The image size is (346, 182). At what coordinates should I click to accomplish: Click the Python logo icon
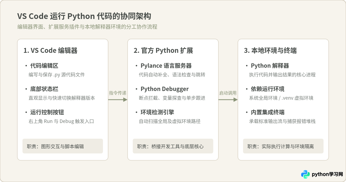(x=305, y=174)
